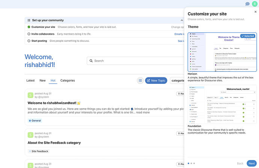259x168 pixels.
Task: Select the Foundation theme thumbnail
Action: click(x=222, y=104)
